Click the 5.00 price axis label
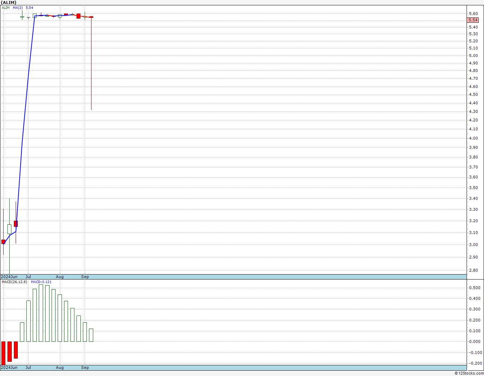 473,56
